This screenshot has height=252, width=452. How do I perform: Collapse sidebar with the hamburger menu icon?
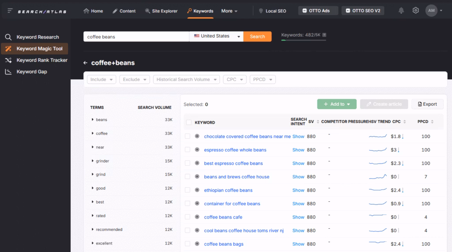coord(10,11)
